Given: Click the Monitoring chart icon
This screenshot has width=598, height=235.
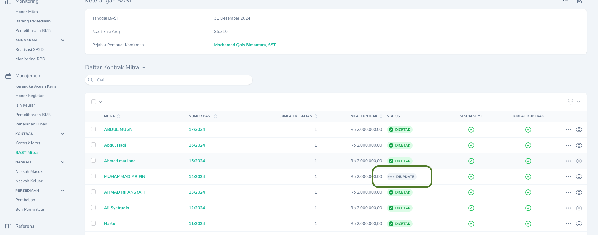Looking at the screenshot, I should pyautogui.click(x=8, y=1).
